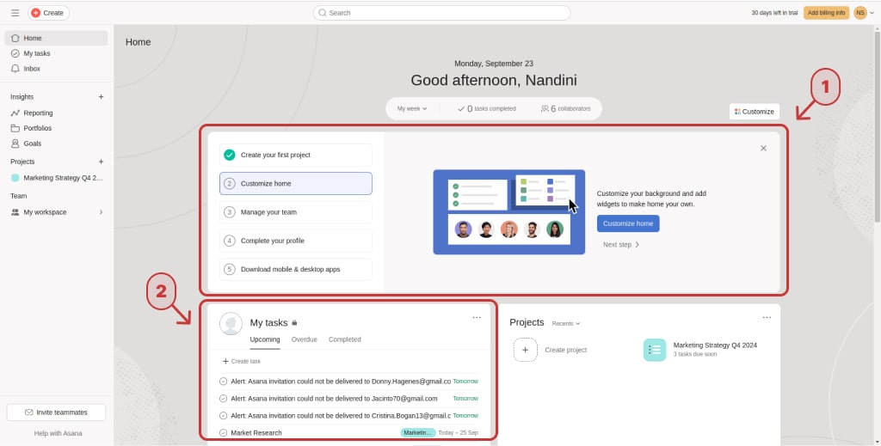Viewport: 881px width, 446px height.
Task: Click the Goals person icon
Action: coord(15,144)
